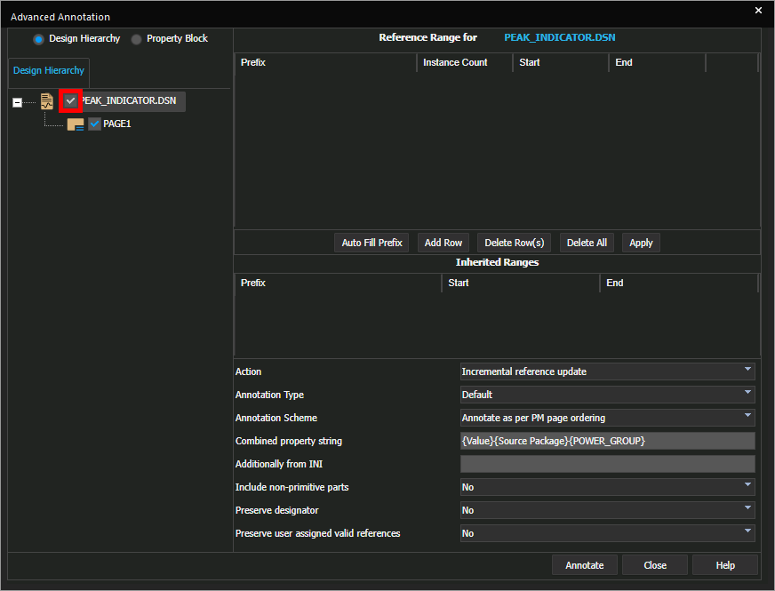Viewport: 775px width, 591px height.
Task: Click the Delete All button
Action: tap(587, 243)
